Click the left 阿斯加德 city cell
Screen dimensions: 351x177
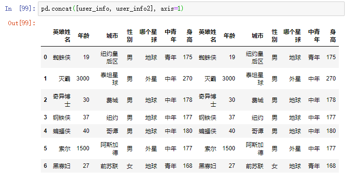109,148
